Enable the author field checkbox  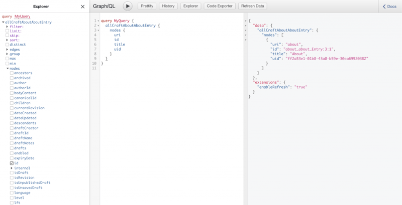[12, 83]
